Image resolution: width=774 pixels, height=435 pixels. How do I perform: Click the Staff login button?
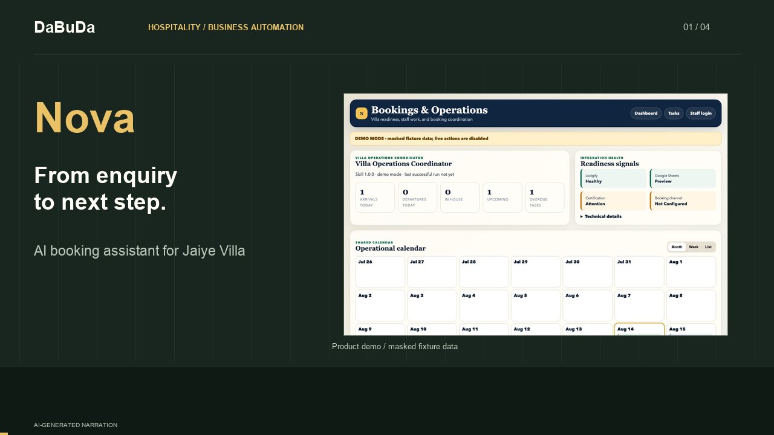point(701,113)
